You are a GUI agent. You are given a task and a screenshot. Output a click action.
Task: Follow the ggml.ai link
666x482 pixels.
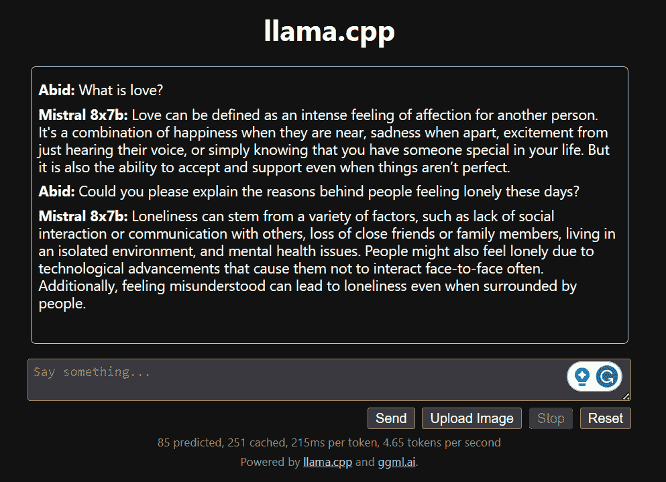[396, 462]
